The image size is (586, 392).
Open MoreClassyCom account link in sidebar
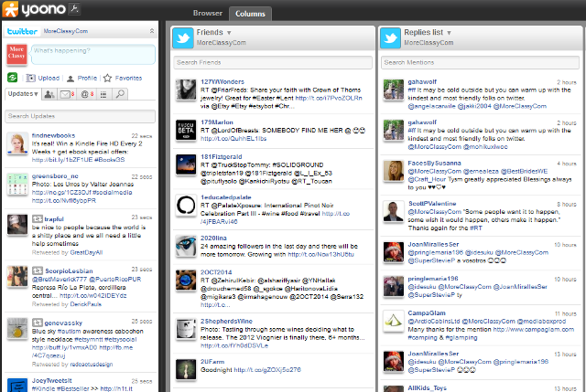click(66, 31)
